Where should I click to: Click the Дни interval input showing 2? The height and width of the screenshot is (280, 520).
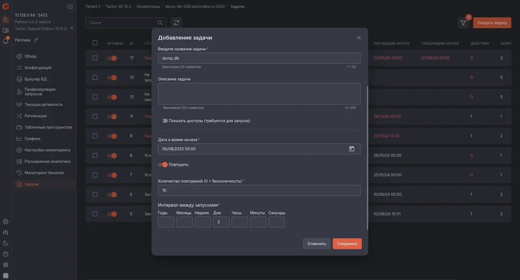221,221
